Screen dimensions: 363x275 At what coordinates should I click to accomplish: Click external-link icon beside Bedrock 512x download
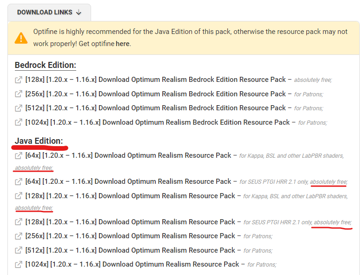pyautogui.click(x=19, y=108)
